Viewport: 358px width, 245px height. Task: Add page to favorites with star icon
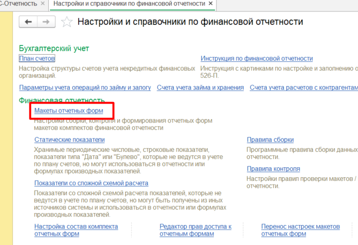(x=66, y=22)
